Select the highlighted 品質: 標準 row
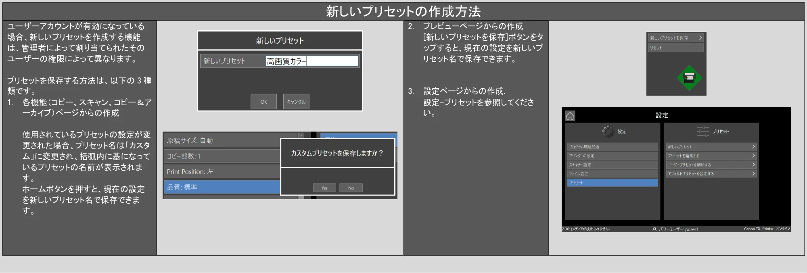The width and height of the screenshot is (807, 273). [222, 187]
